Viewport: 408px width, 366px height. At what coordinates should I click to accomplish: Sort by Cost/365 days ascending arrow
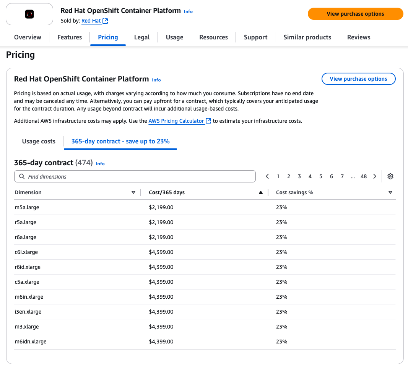[x=261, y=192]
